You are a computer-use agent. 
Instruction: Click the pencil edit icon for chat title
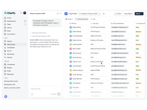[x=58, y=13]
